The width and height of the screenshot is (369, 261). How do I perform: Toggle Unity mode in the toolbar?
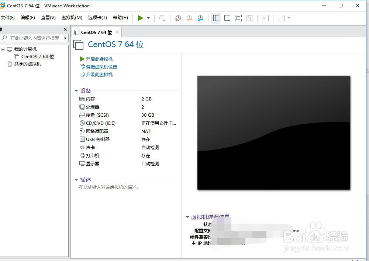[x=249, y=18]
